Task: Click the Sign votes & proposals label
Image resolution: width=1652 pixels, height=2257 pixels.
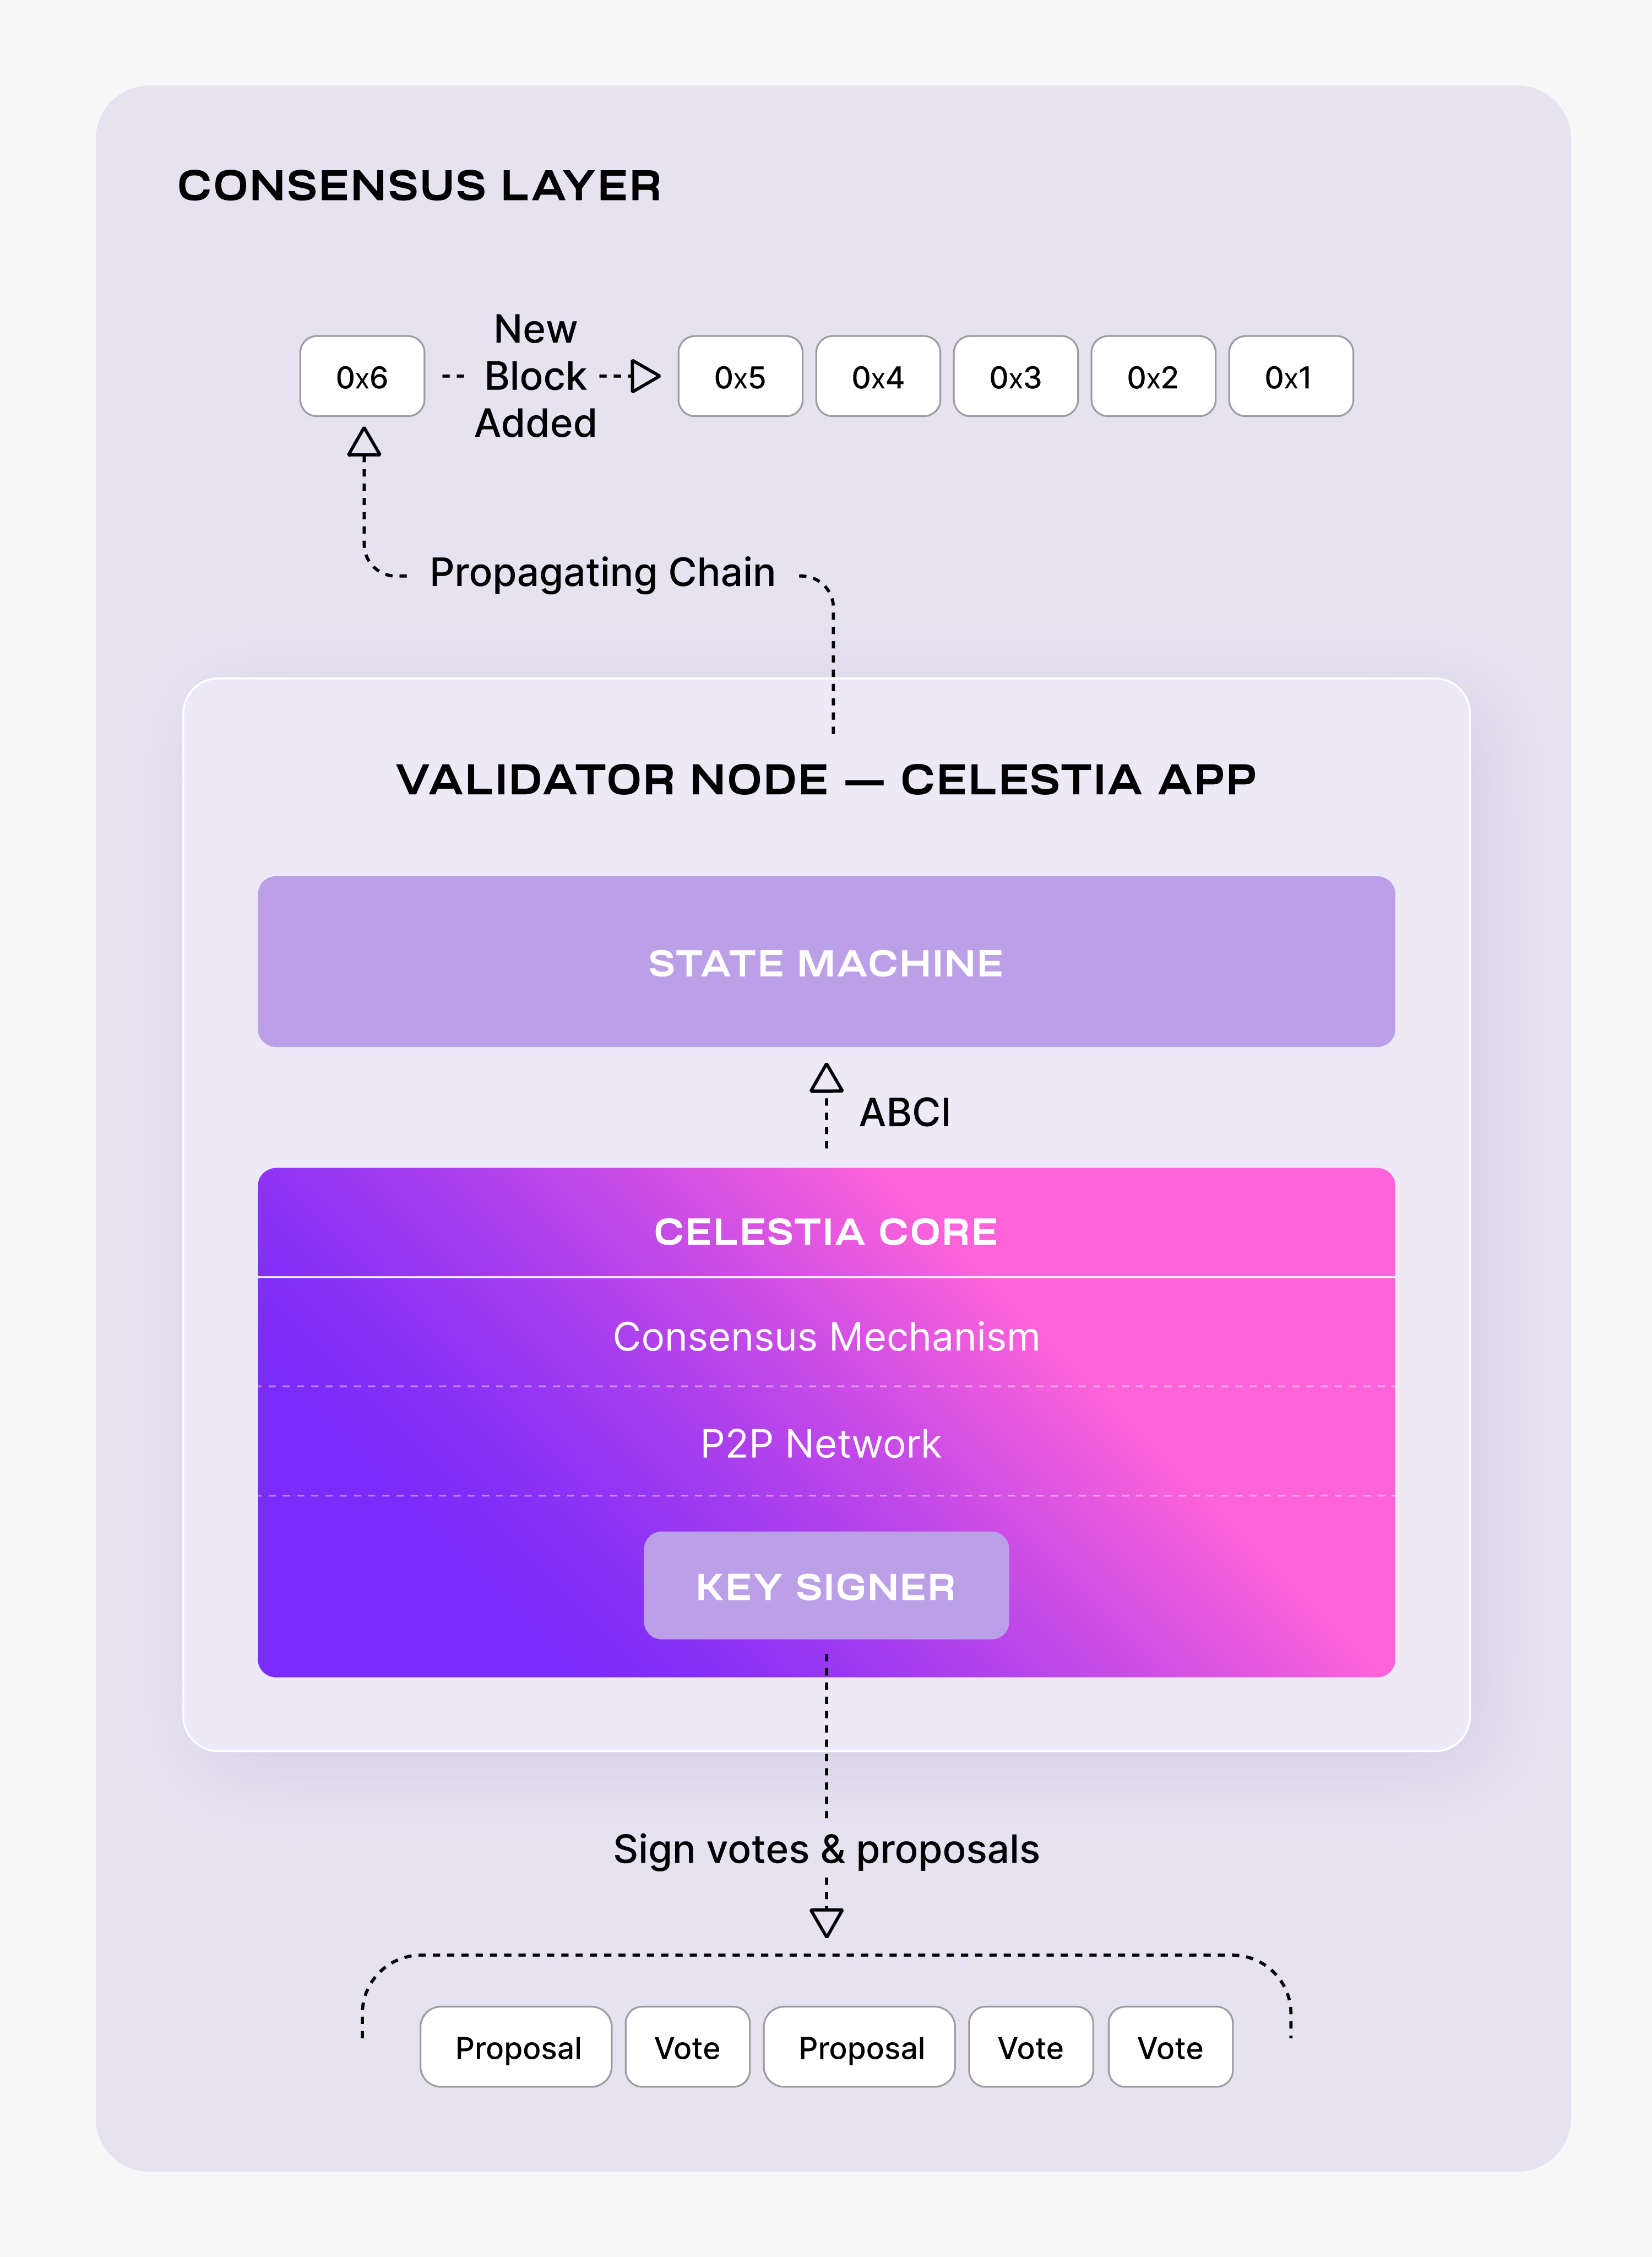Action: pyautogui.click(x=826, y=1850)
